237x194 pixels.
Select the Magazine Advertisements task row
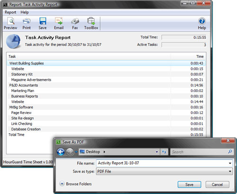click(106, 80)
